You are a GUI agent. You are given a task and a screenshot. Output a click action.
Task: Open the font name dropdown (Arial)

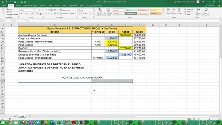coord(32,10)
